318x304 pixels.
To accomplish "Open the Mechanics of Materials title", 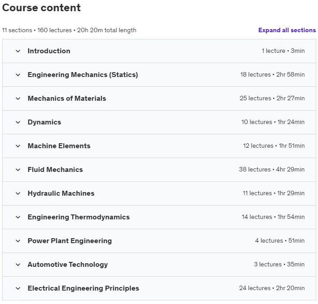I will tap(67, 98).
